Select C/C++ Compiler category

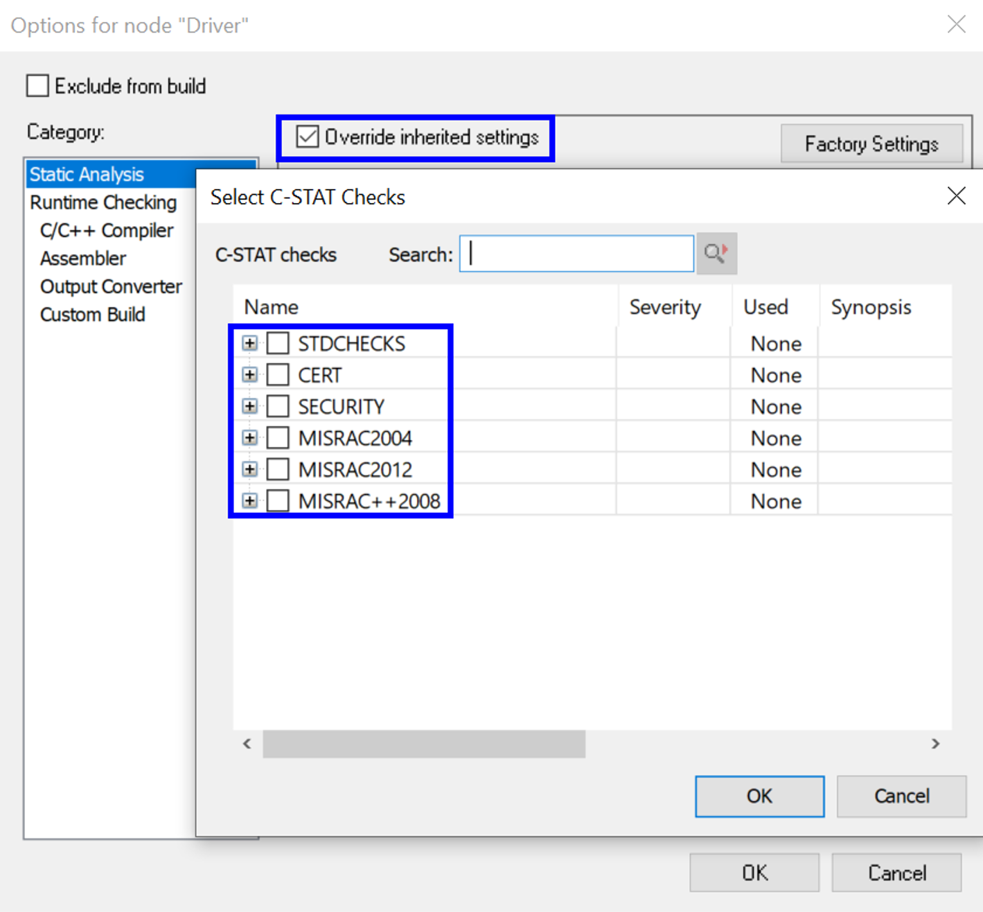tap(106, 230)
